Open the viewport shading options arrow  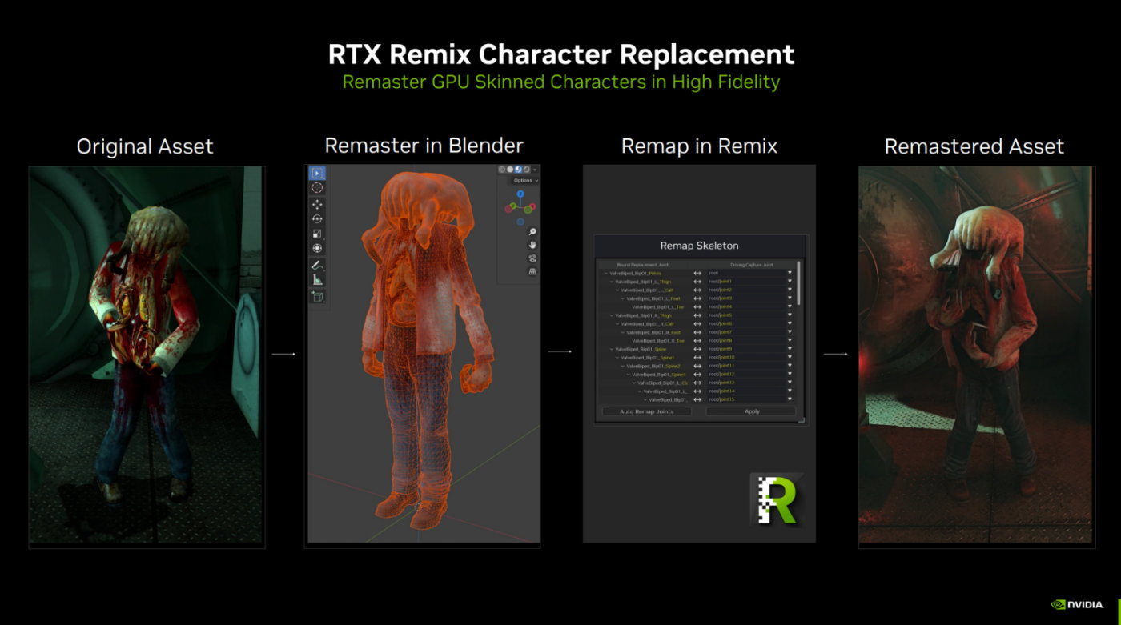535,170
